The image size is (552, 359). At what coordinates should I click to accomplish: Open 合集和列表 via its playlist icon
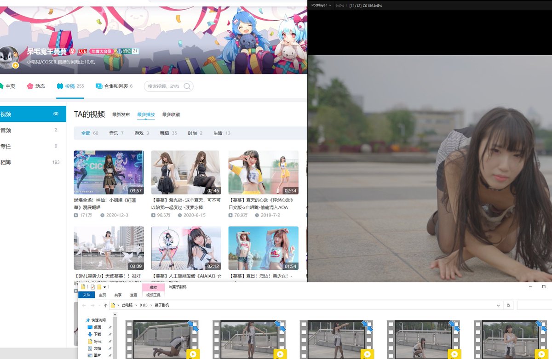[x=99, y=86]
